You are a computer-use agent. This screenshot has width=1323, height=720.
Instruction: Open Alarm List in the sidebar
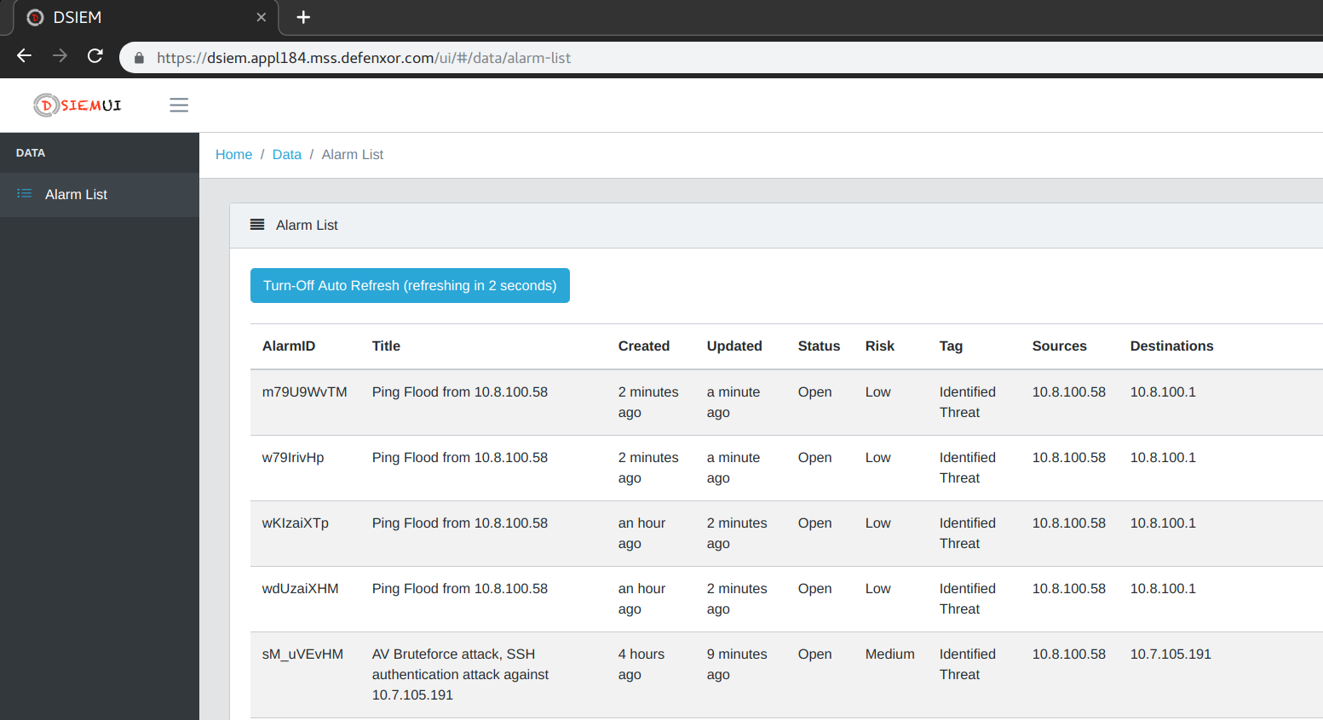click(x=76, y=195)
